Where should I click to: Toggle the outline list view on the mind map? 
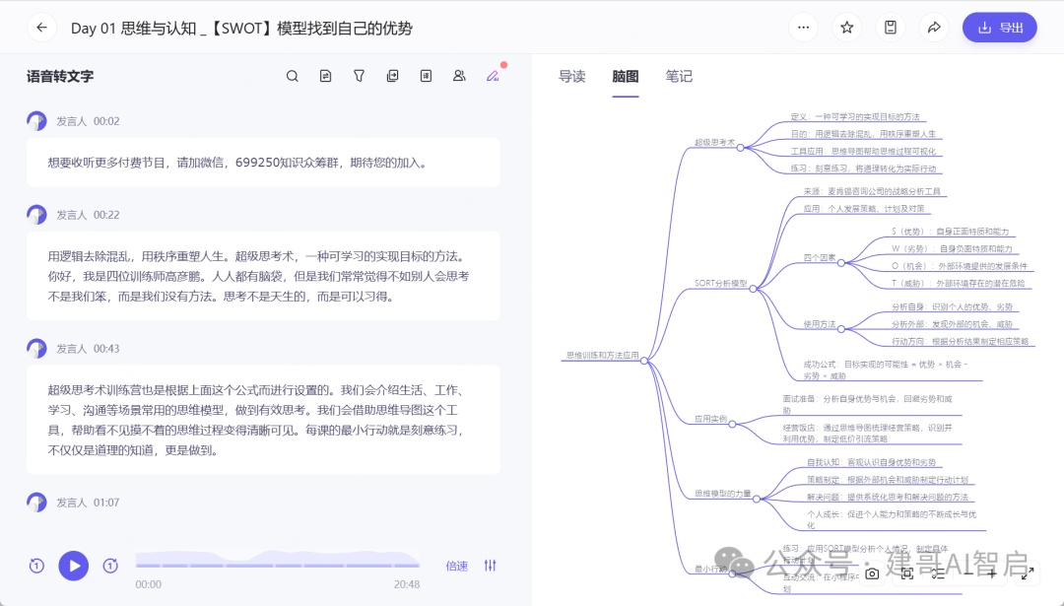936,572
